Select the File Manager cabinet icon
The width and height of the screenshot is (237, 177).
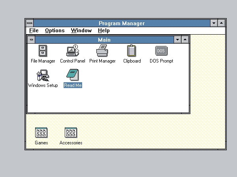43,51
